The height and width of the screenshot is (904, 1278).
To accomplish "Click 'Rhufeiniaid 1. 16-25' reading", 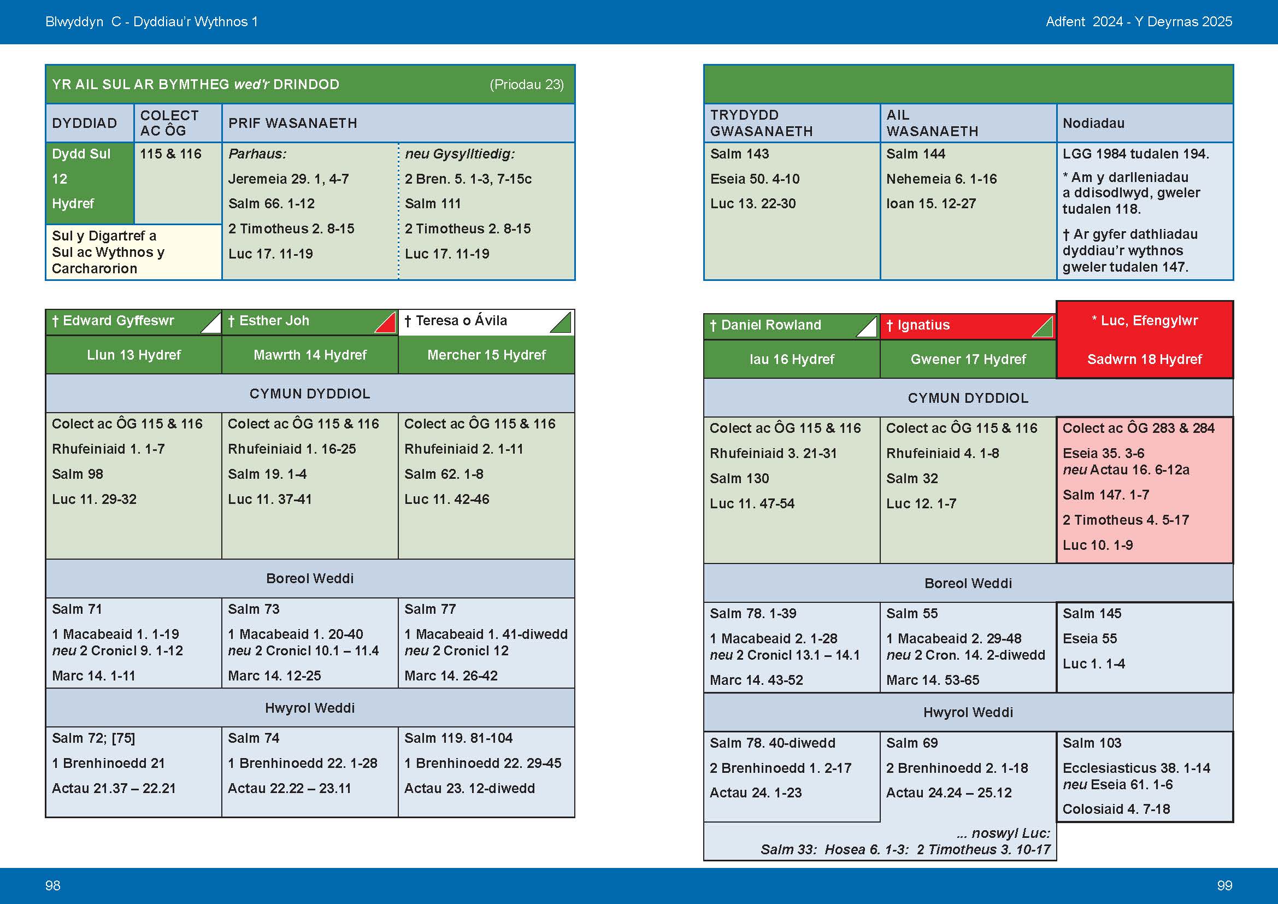I will tap(292, 449).
